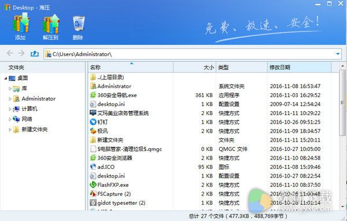347x221 pixels.
Task: Select the FSCapture (2) shortcut icon
Action: point(93,194)
